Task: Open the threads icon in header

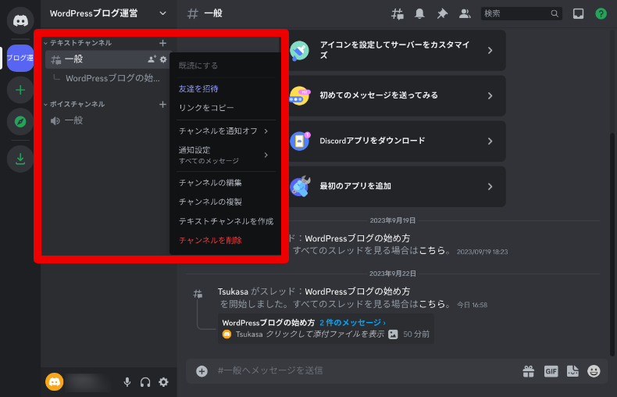Action: pyautogui.click(x=398, y=14)
